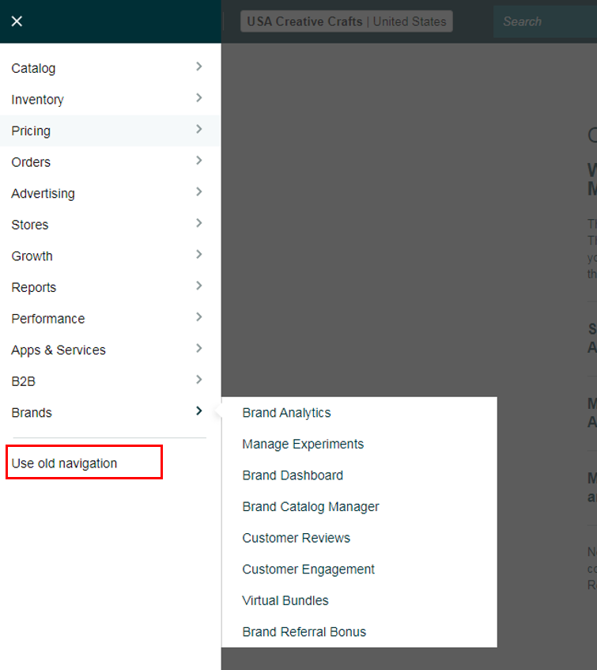This screenshot has width=597, height=670.
Task: Open the Pricing menu item
Action: [31, 131]
